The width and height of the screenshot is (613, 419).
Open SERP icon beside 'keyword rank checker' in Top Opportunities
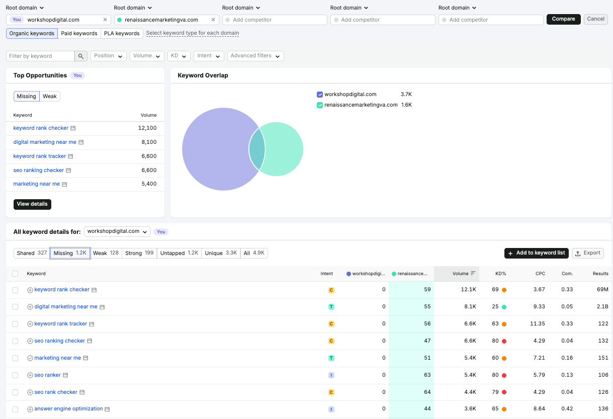[73, 128]
